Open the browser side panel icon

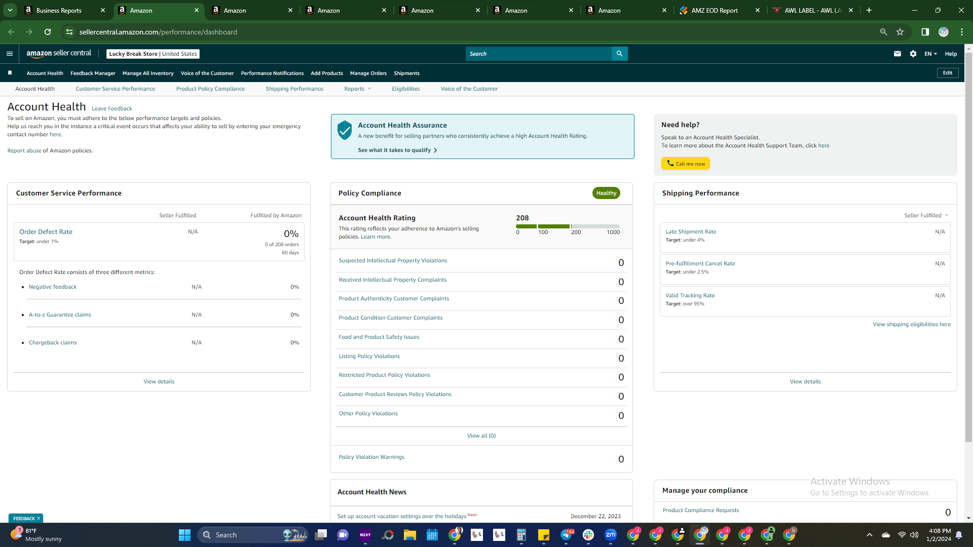click(x=925, y=32)
